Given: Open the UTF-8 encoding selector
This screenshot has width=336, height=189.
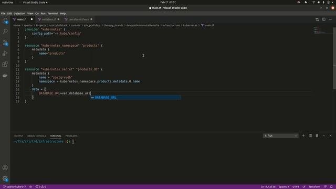Looking at the screenshot, I should [296, 187].
